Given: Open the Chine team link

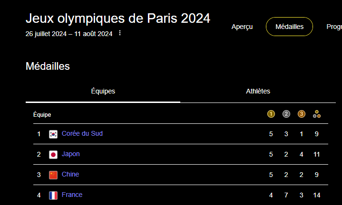Looking at the screenshot, I should (70, 175).
